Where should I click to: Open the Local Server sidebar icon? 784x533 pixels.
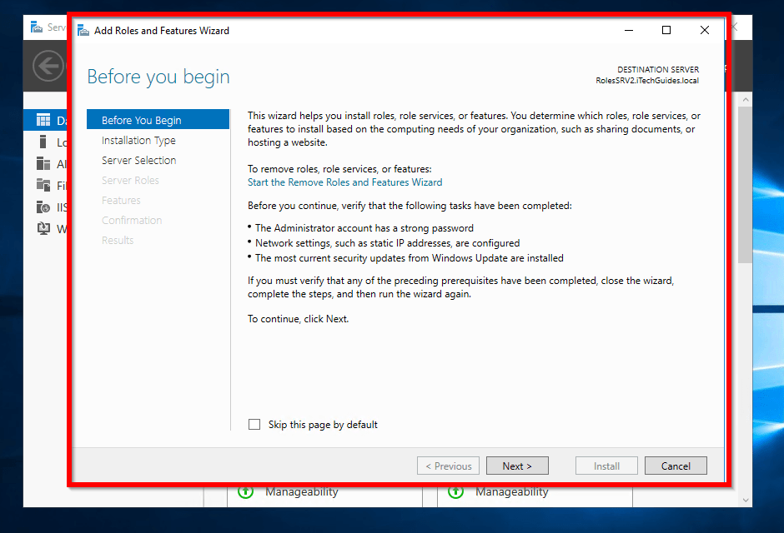click(43, 142)
